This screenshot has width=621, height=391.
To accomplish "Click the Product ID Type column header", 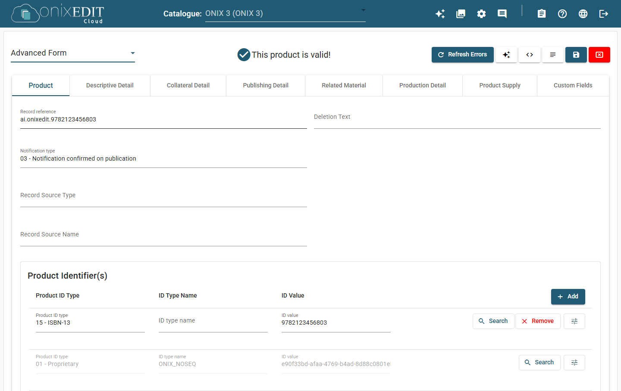I will pyautogui.click(x=57, y=295).
